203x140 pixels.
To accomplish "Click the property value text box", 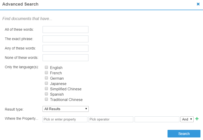I will [x=157, y=119].
